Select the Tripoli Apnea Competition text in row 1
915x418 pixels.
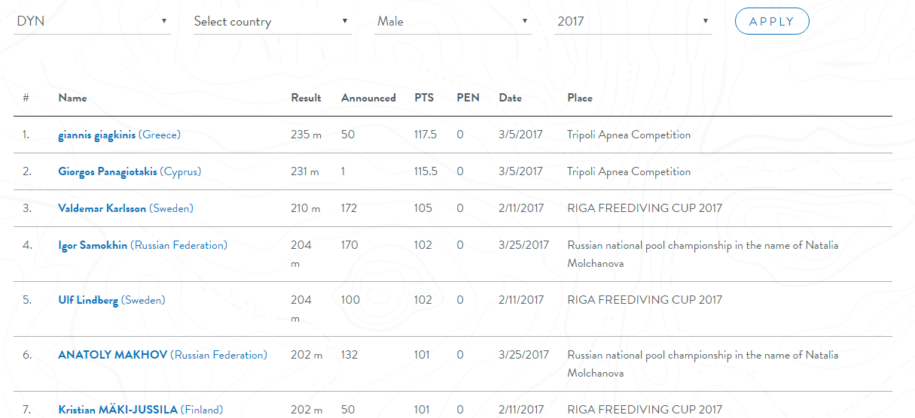pyautogui.click(x=629, y=135)
